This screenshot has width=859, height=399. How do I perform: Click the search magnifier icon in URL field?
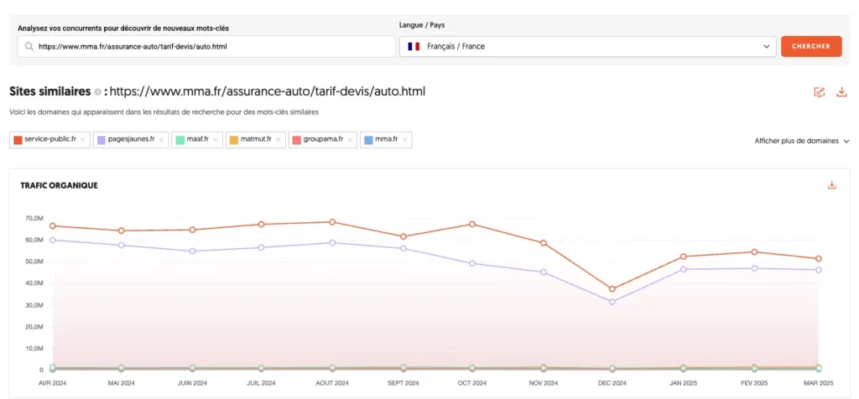[x=29, y=47]
